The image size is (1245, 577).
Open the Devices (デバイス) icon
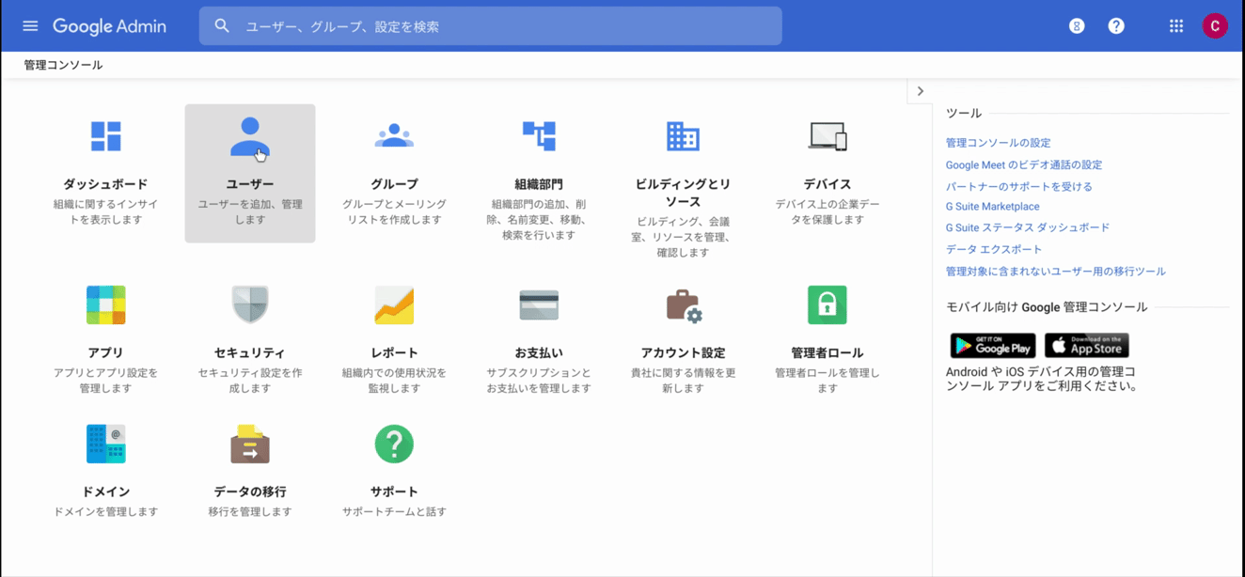tap(827, 136)
